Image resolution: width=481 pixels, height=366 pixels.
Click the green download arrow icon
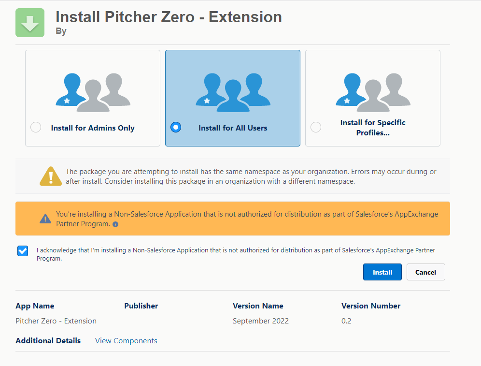pos(30,23)
